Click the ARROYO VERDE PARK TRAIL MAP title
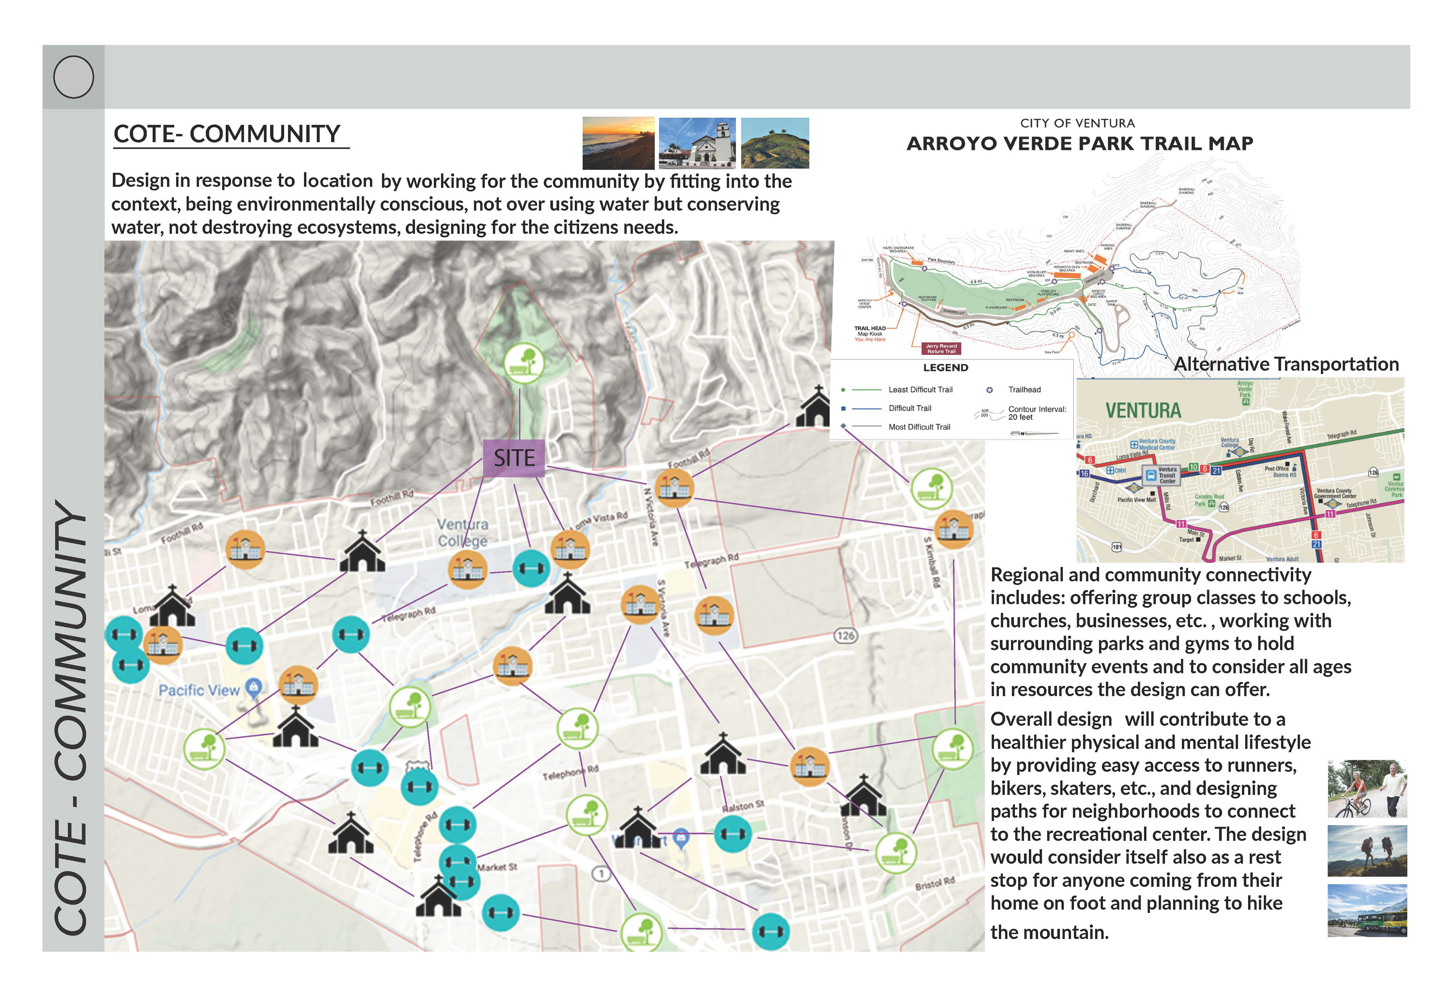Viewport: 1453px width, 997px height. pos(1080,144)
